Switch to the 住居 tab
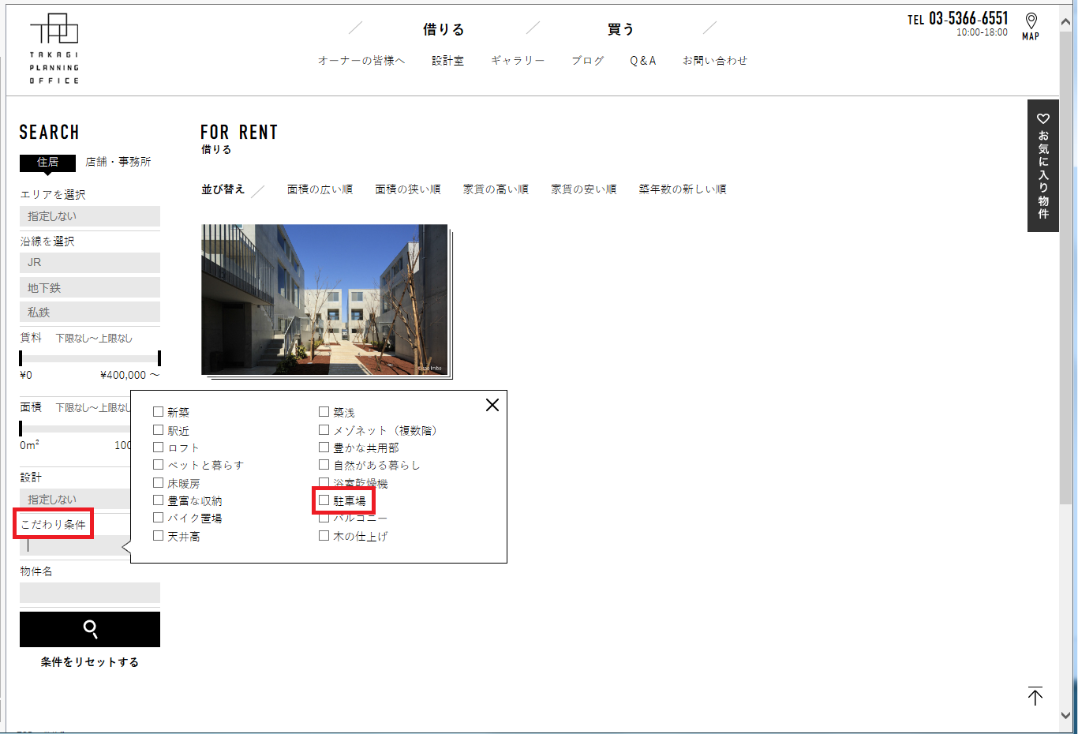The width and height of the screenshot is (1078, 734). [x=47, y=162]
